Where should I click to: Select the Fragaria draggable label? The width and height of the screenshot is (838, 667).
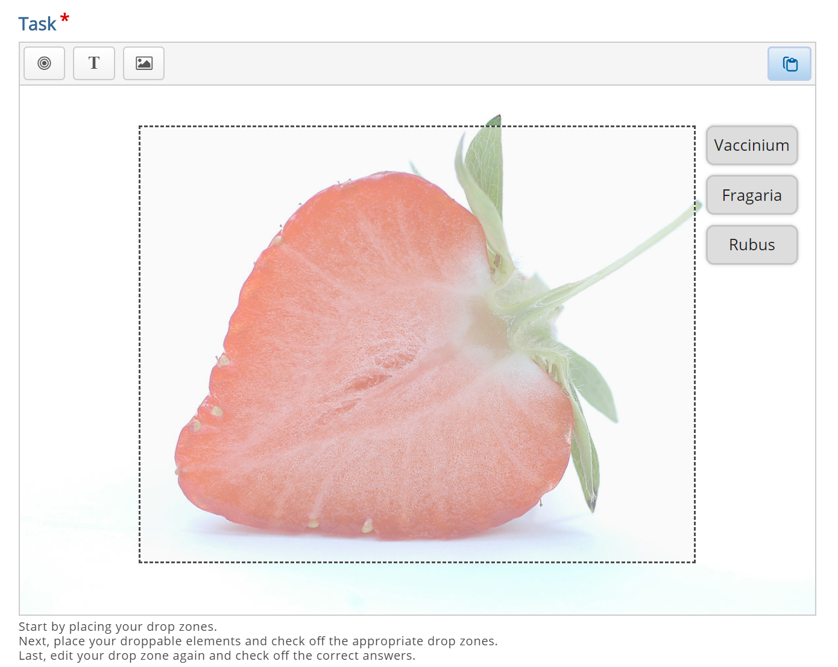pos(752,195)
